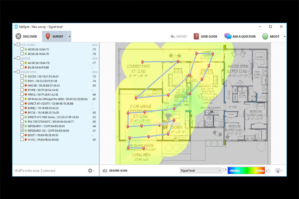Viewport: 299px width, 199px height.
Task: Collapse the UNGROUPED network group
Action: pyautogui.click(x=15, y=72)
